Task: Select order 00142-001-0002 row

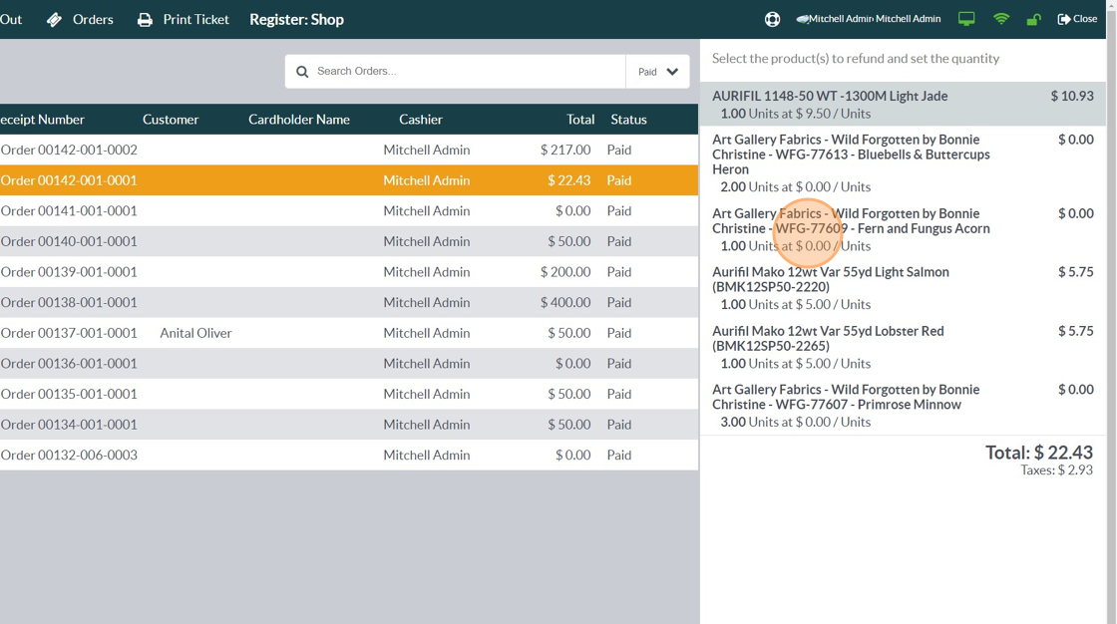Action: pyautogui.click(x=349, y=150)
